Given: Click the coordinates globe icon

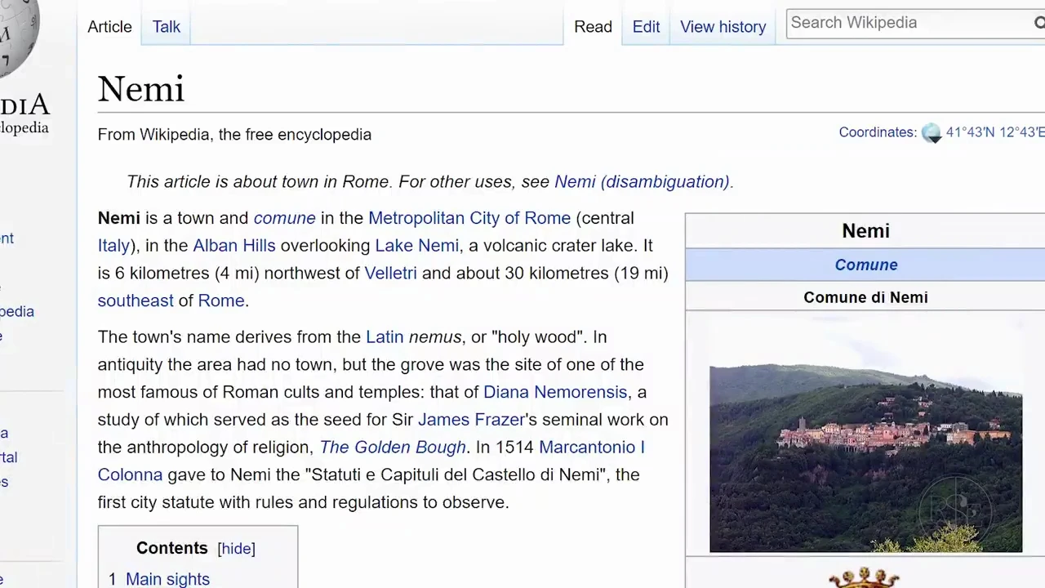Looking at the screenshot, I should coord(932,133).
